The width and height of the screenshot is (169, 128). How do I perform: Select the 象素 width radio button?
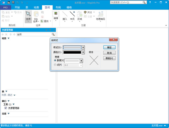[55, 61]
